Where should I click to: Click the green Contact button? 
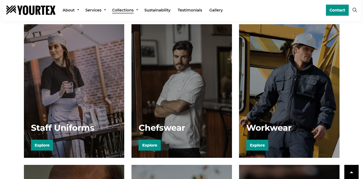pos(337,10)
